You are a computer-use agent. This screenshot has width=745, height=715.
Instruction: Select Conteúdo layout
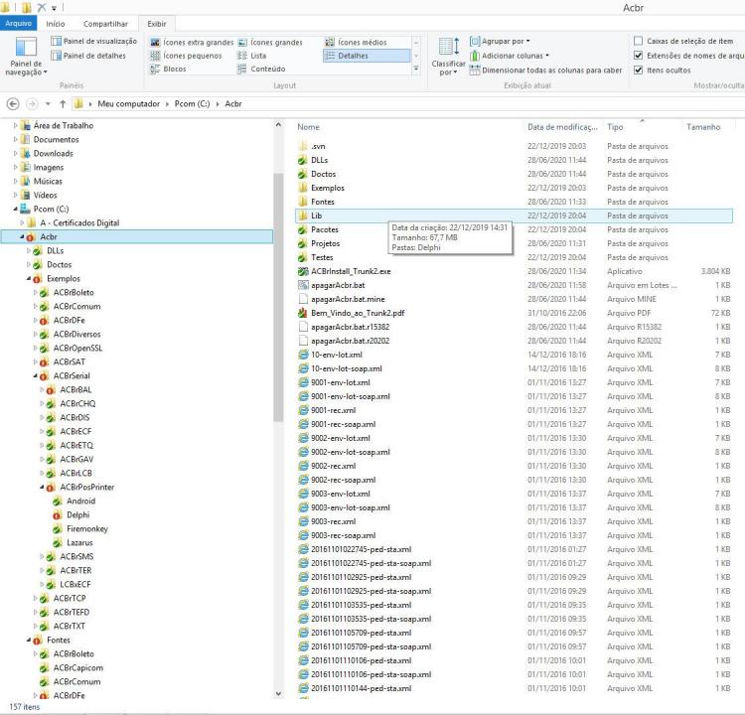pyautogui.click(x=261, y=69)
